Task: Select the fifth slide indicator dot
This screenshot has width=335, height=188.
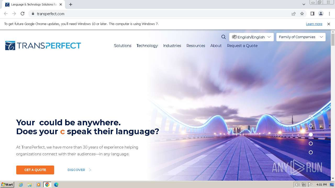Action: pyautogui.click(x=311, y=152)
